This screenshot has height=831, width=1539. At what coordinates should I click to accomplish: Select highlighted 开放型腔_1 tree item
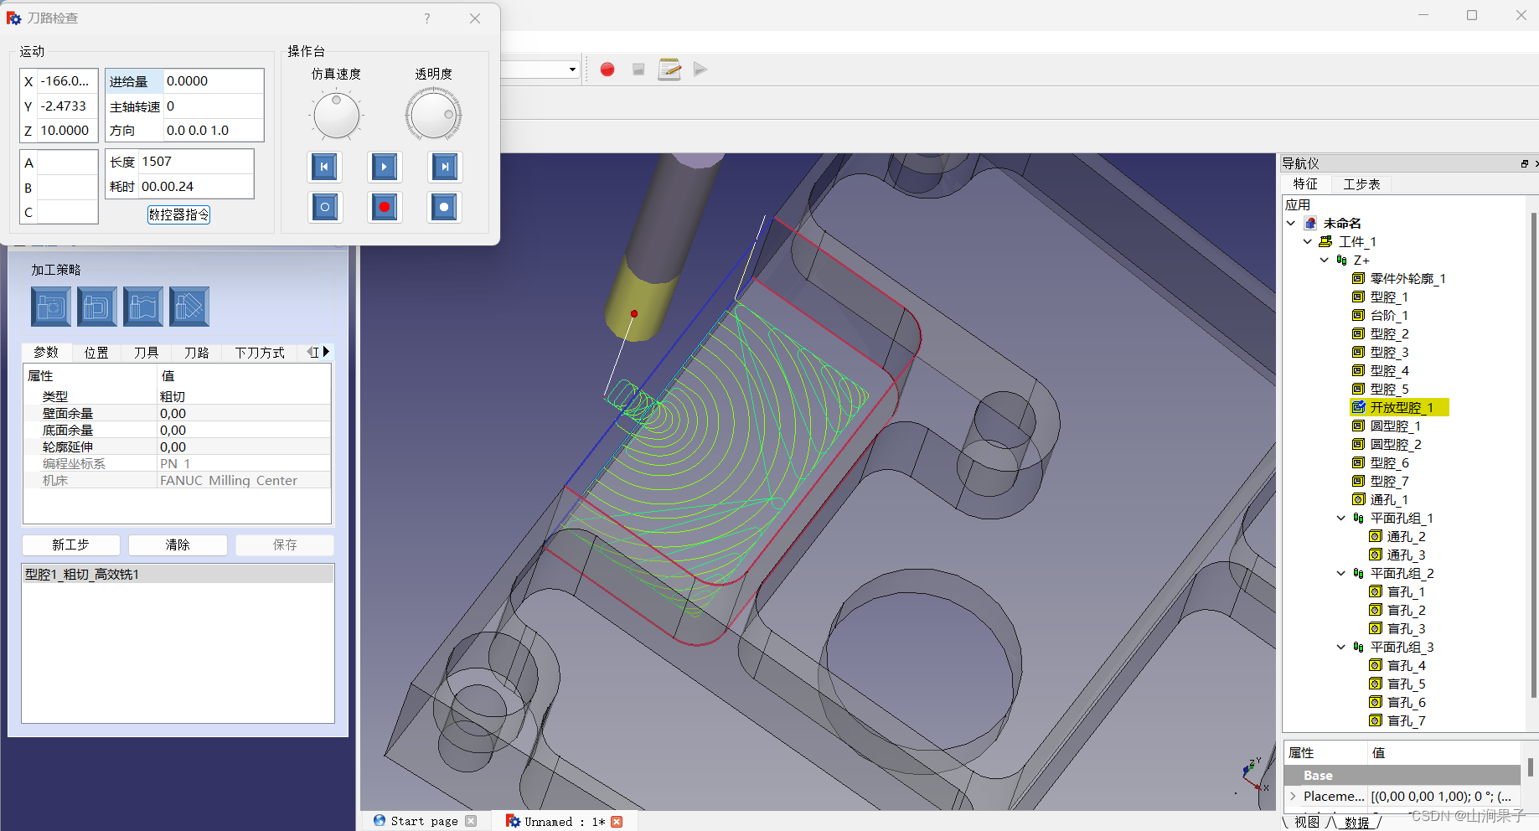(x=1402, y=407)
